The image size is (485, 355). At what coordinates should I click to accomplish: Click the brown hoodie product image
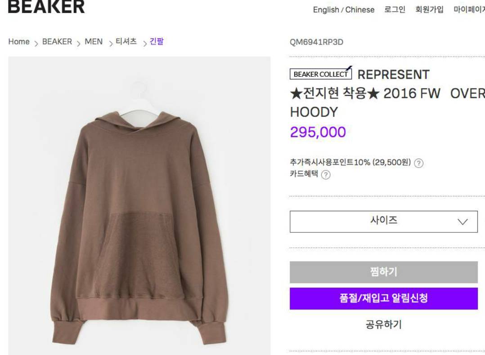tap(139, 206)
